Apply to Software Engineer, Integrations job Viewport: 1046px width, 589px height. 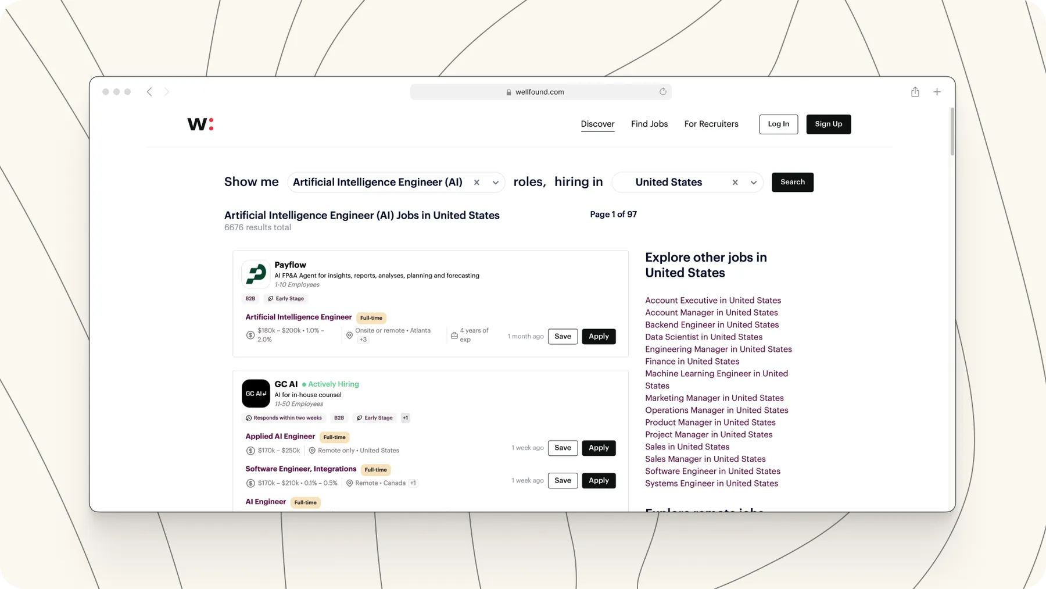pyautogui.click(x=599, y=480)
